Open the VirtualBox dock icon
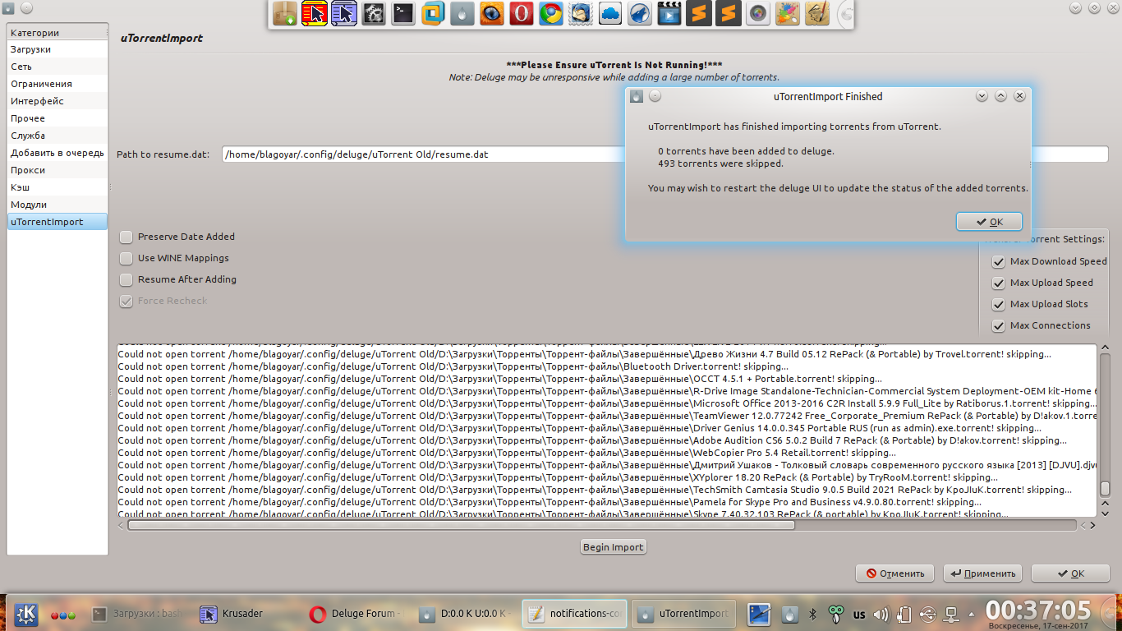Image resolution: width=1122 pixels, height=631 pixels. pos(433,13)
